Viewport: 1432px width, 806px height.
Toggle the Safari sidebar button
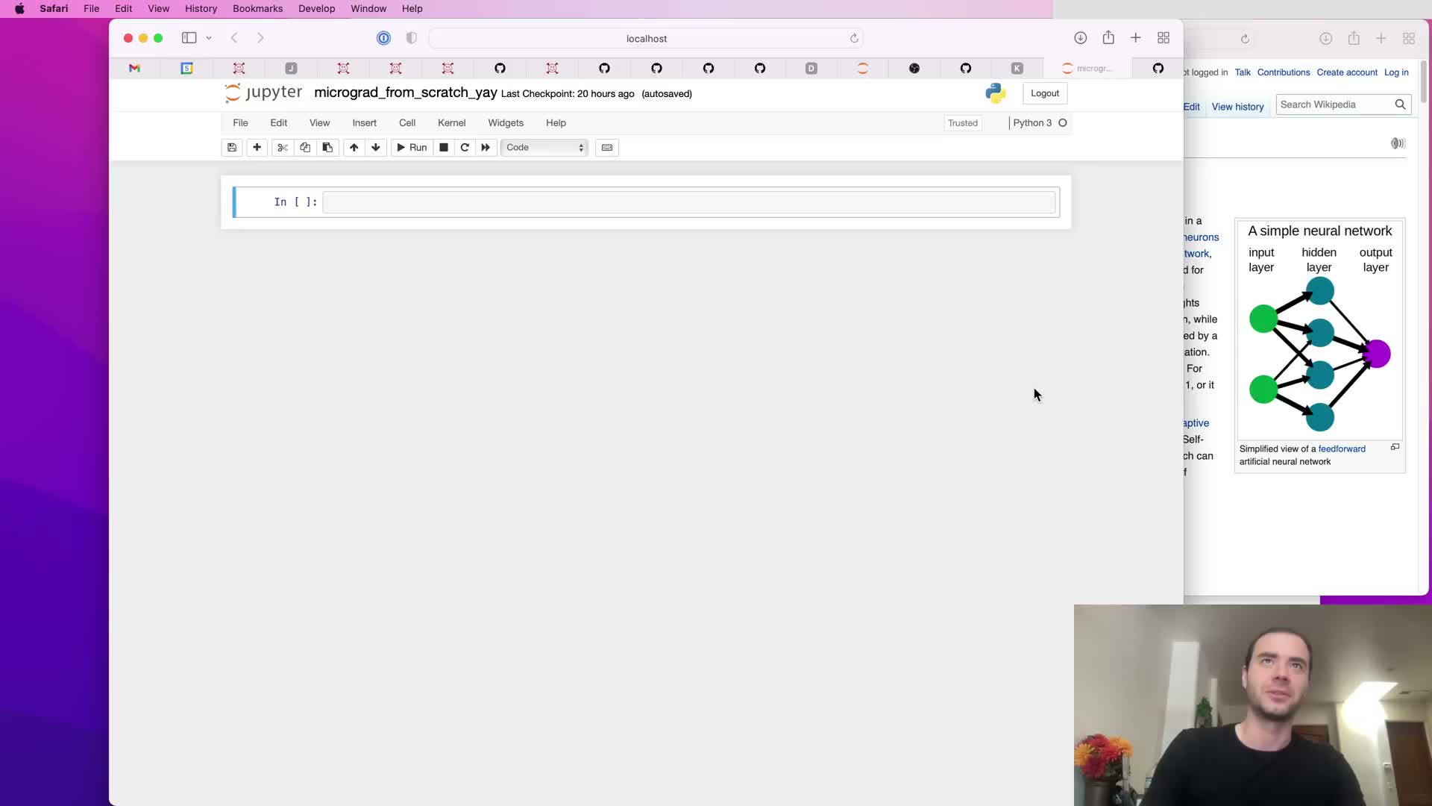tap(189, 38)
